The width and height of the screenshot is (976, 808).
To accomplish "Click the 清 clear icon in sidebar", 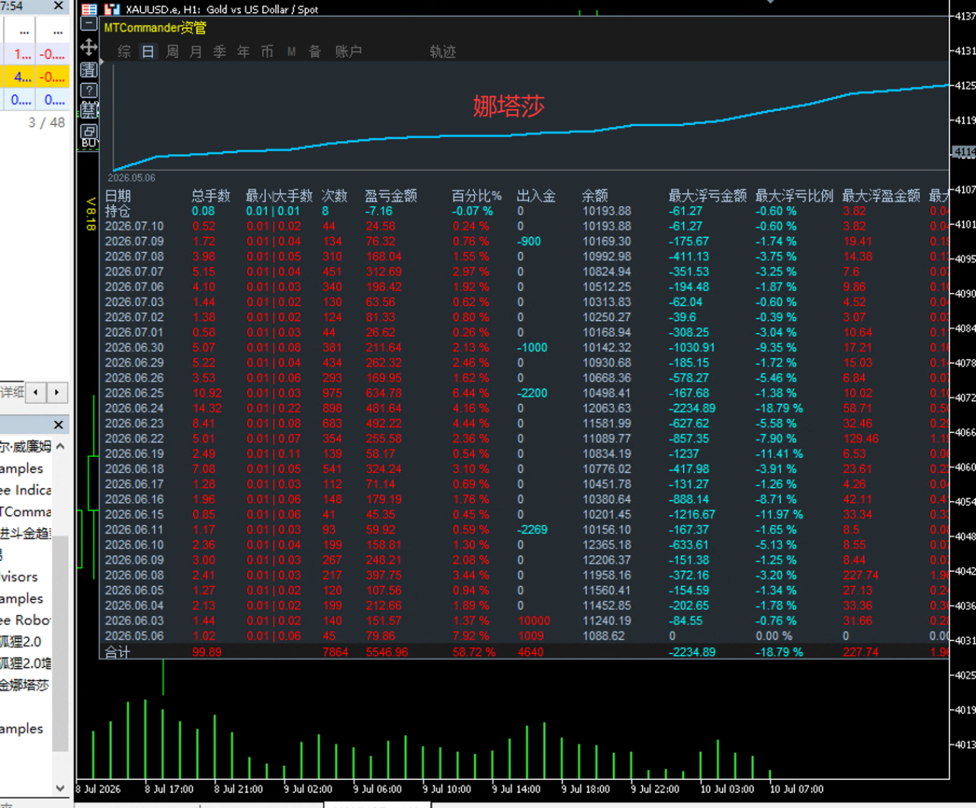I will pos(88,69).
